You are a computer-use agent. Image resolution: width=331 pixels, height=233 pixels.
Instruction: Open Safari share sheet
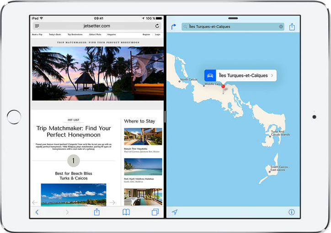pos(96,212)
